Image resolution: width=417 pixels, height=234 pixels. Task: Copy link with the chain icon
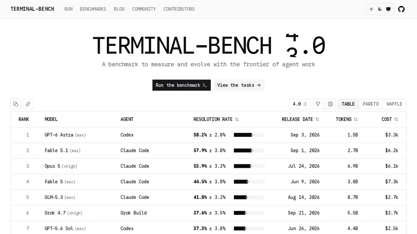point(28,104)
